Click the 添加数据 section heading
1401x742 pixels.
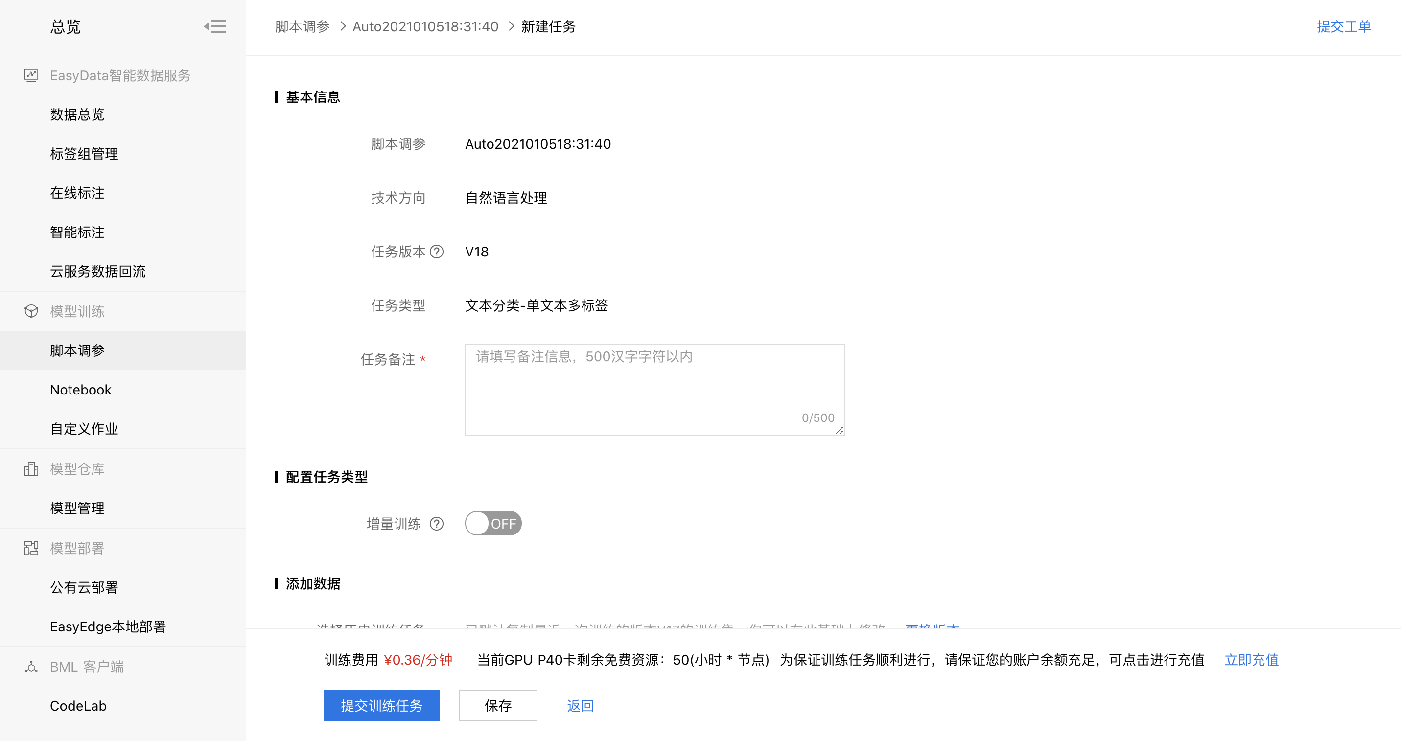[x=313, y=584]
